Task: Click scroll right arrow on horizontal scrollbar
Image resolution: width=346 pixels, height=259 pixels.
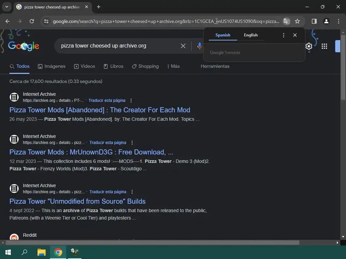Action: [338, 243]
